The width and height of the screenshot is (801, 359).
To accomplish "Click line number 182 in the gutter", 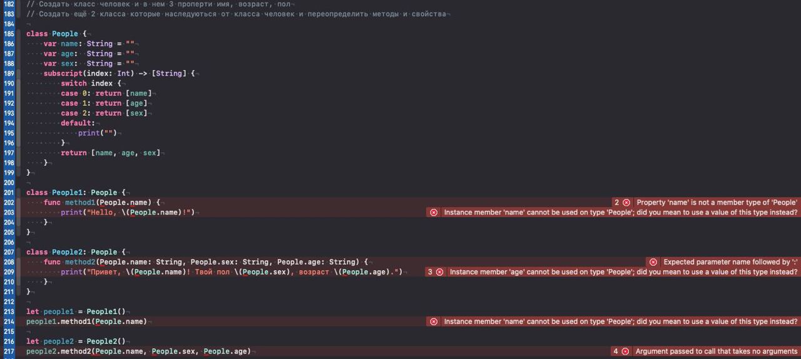I will coord(9,4).
